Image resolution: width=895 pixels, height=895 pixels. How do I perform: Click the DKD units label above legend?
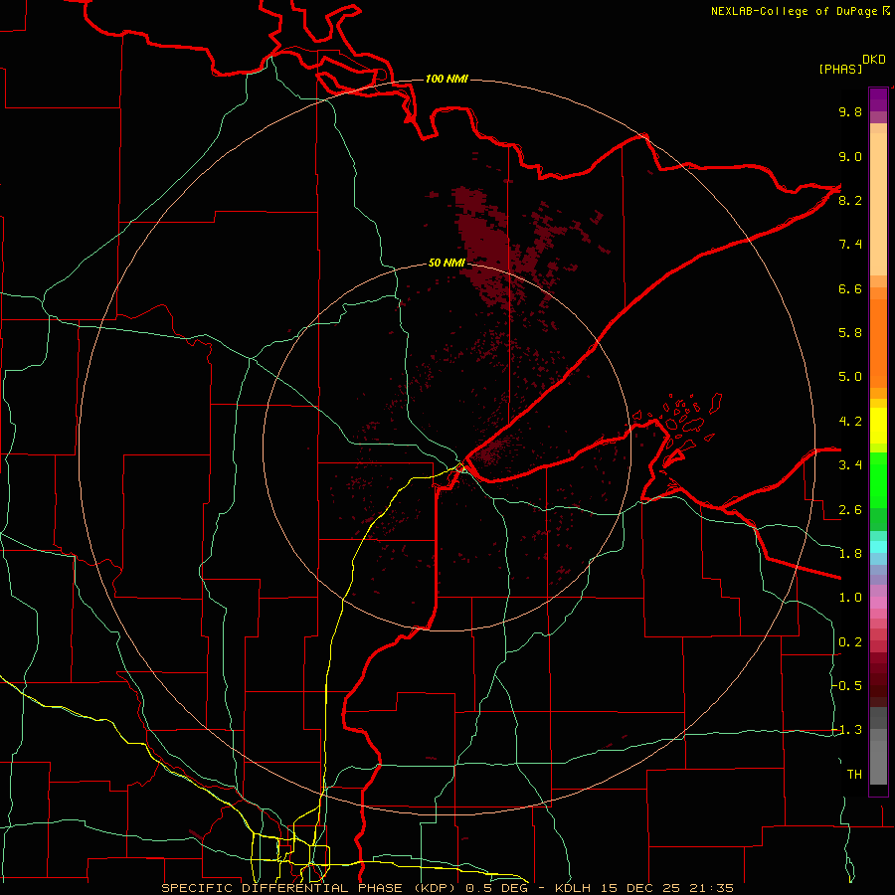pos(874,60)
